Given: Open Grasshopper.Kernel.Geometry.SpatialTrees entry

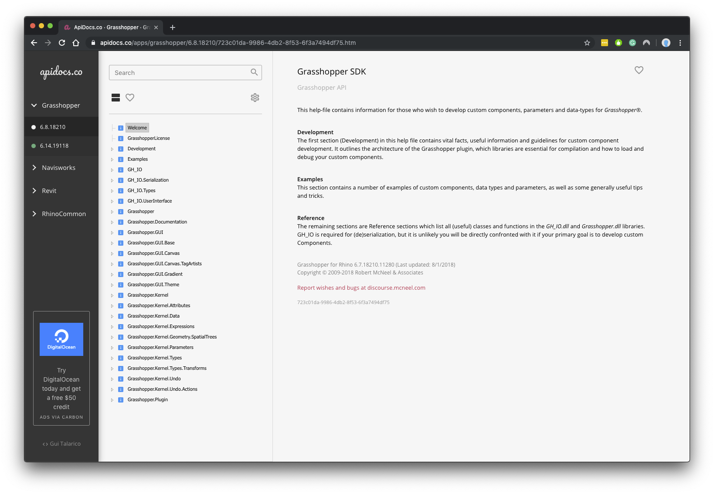Looking at the screenshot, I should [x=172, y=337].
